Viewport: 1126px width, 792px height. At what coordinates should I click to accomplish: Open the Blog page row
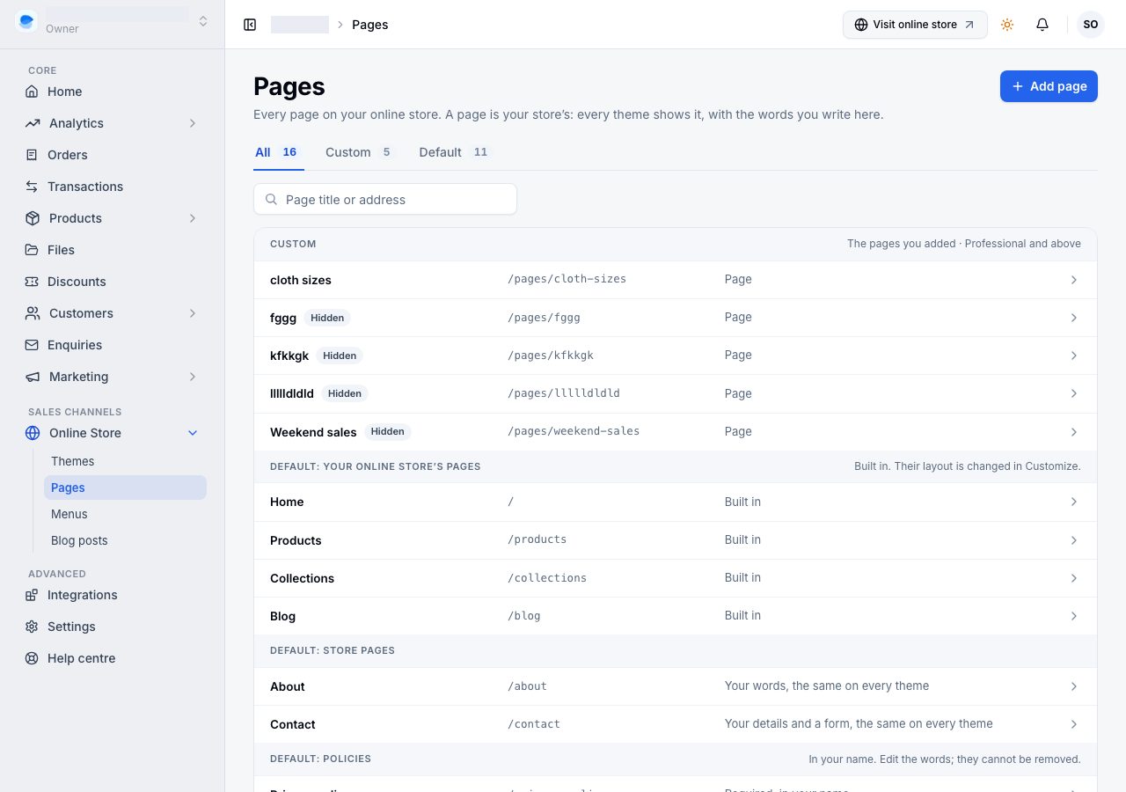click(x=676, y=616)
